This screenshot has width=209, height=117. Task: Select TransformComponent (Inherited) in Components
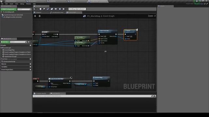click(13, 15)
